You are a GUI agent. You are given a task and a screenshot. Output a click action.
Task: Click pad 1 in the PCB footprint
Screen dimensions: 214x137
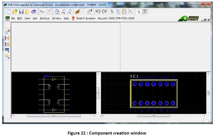[135, 103]
